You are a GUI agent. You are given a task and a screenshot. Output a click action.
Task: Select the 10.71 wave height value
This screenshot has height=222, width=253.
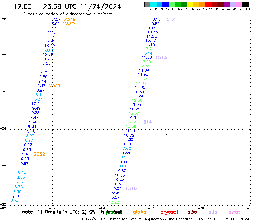click(46, 59)
